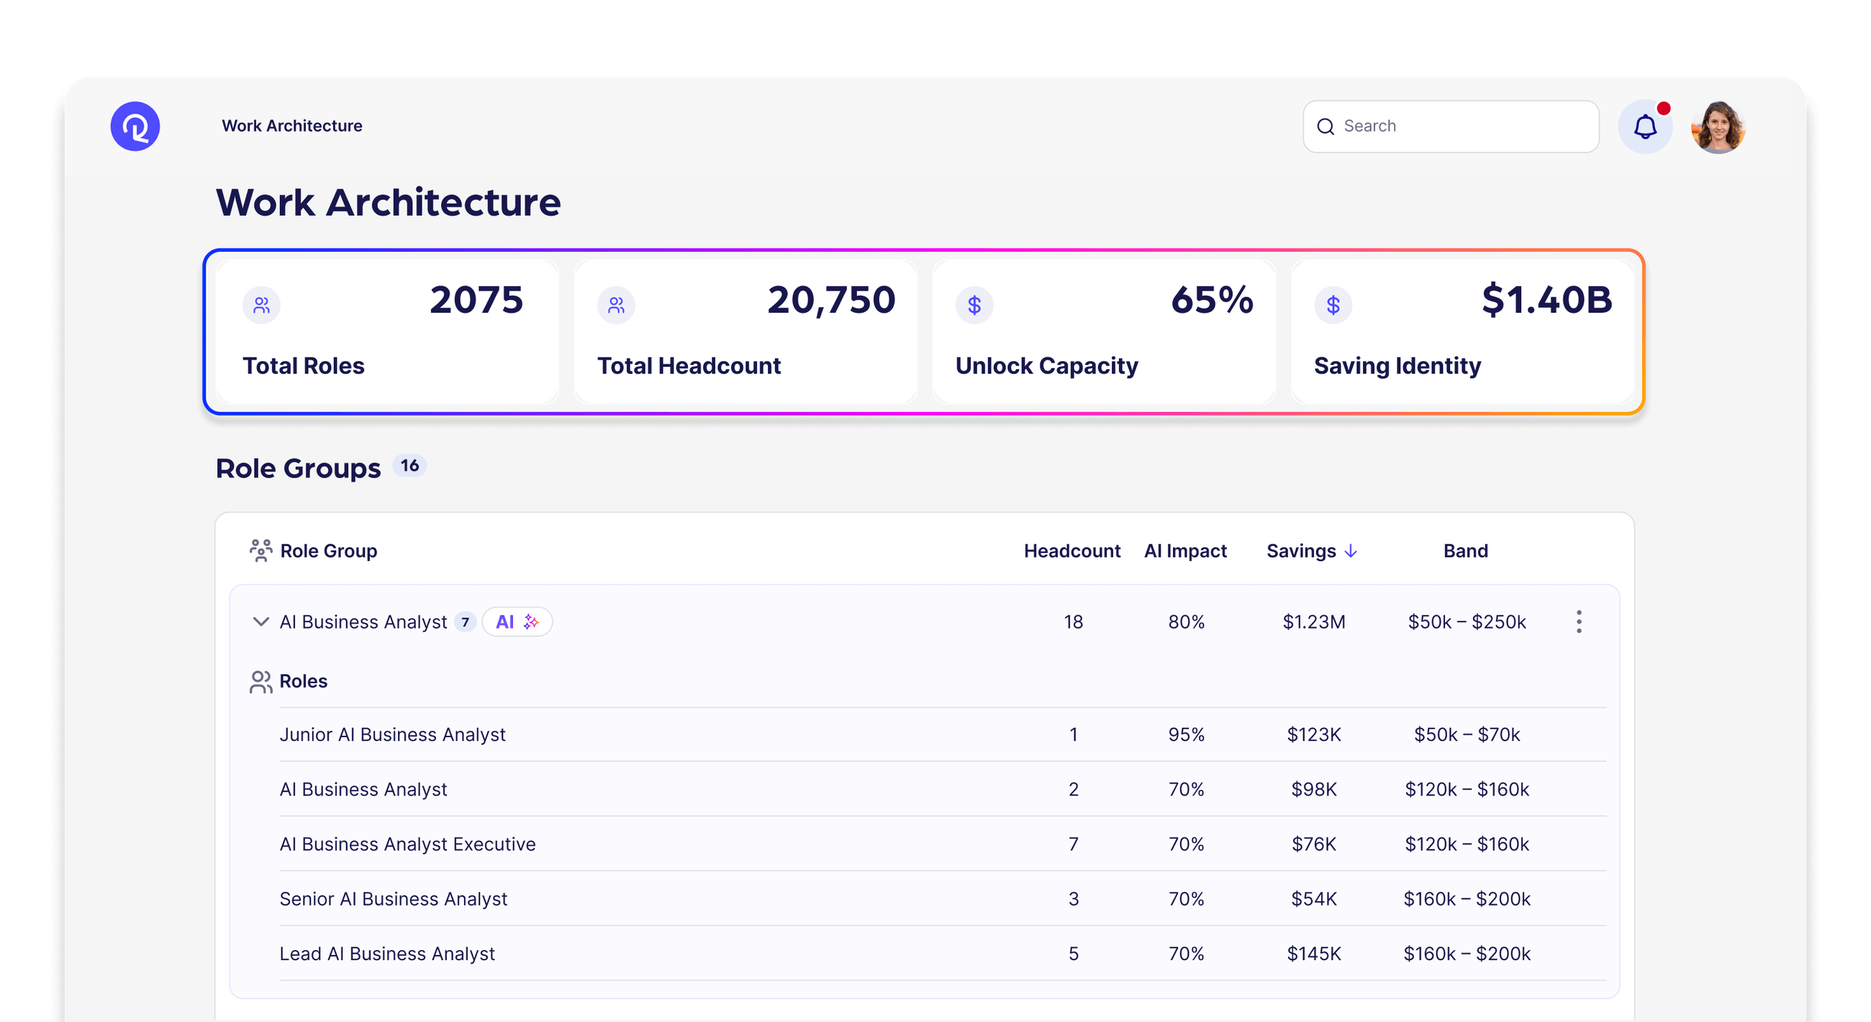The width and height of the screenshot is (1871, 1022).
Task: Click the Unlock Capacity dollar icon
Action: (973, 305)
